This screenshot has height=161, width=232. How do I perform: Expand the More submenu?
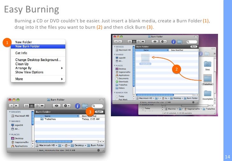click(x=38, y=79)
